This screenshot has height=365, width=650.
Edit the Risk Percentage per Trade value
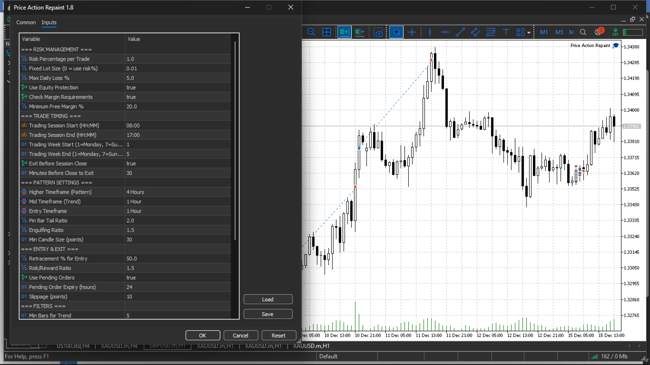(178, 59)
